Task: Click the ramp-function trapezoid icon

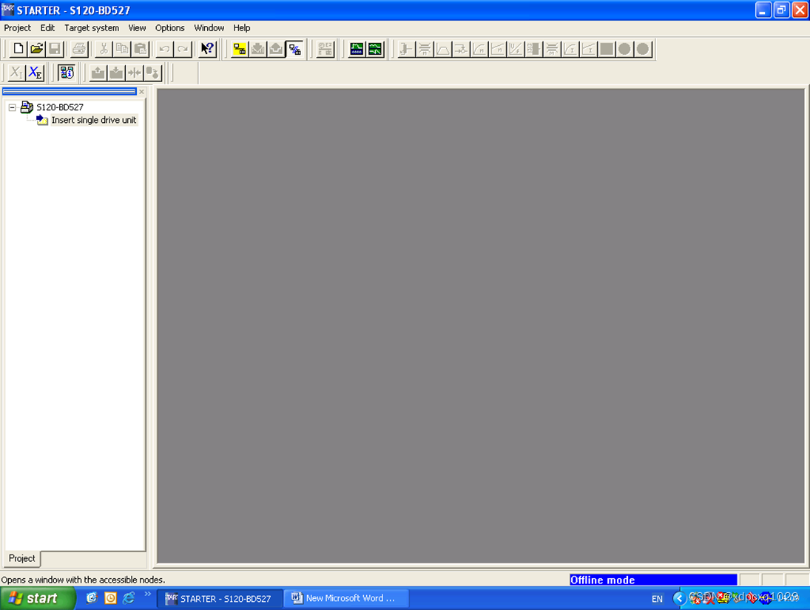Action: pyautogui.click(x=442, y=49)
